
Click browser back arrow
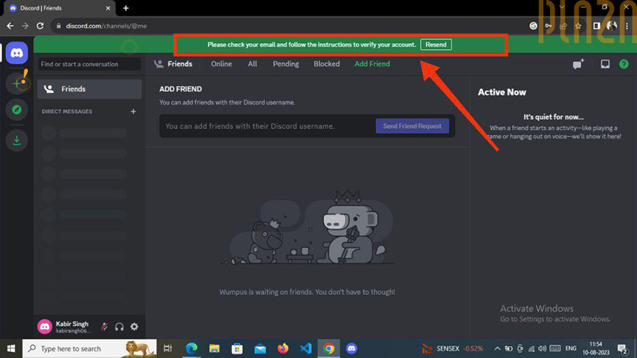pos(10,26)
